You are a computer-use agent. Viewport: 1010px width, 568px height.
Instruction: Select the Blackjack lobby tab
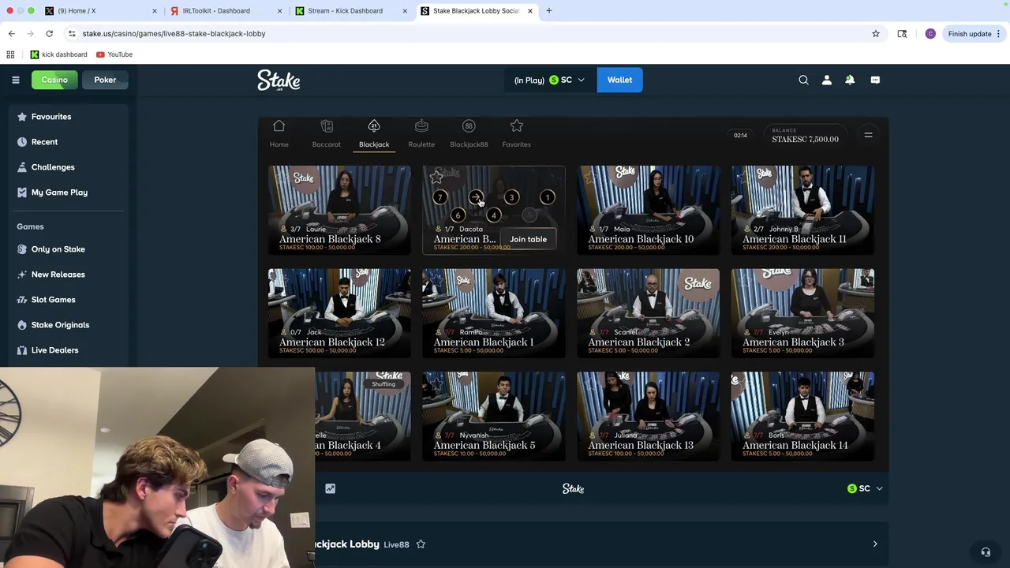point(374,133)
